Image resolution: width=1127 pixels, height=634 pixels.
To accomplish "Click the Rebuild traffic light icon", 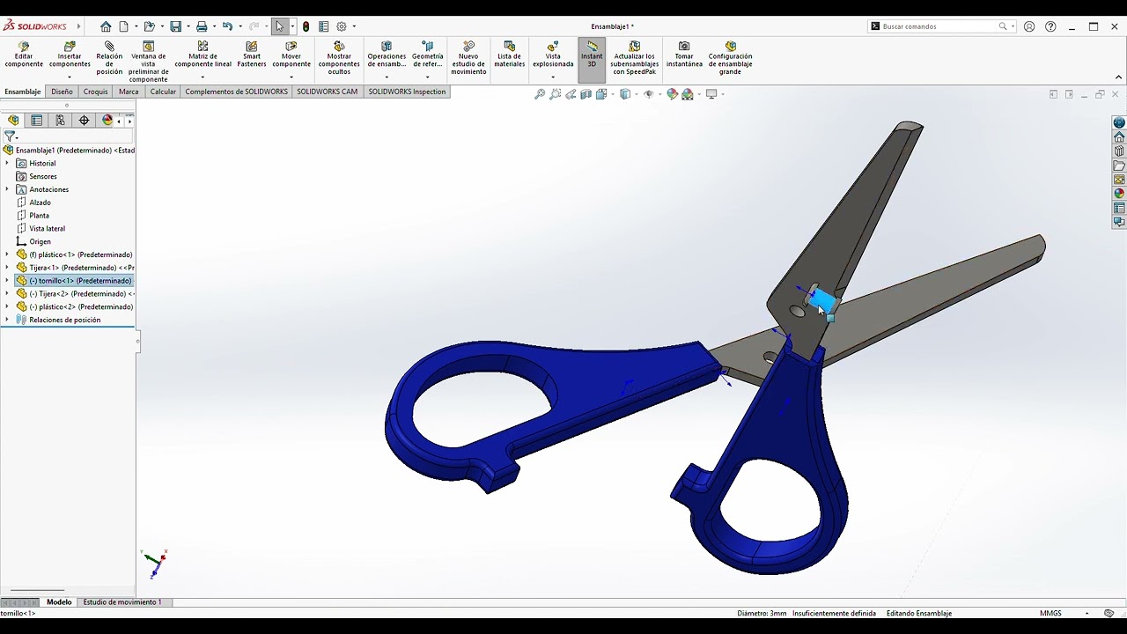I will click(x=306, y=26).
